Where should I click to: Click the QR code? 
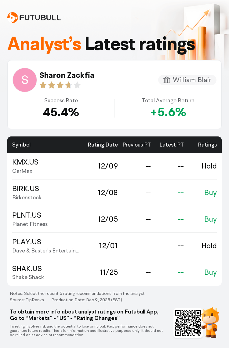[x=188, y=323]
